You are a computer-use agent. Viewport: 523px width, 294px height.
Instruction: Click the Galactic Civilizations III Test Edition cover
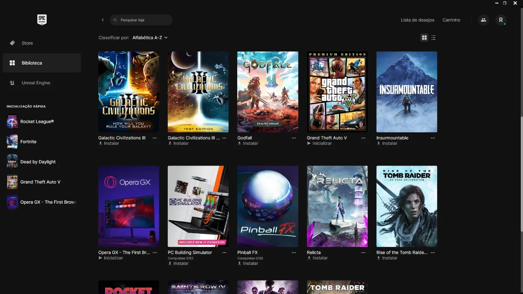click(198, 92)
